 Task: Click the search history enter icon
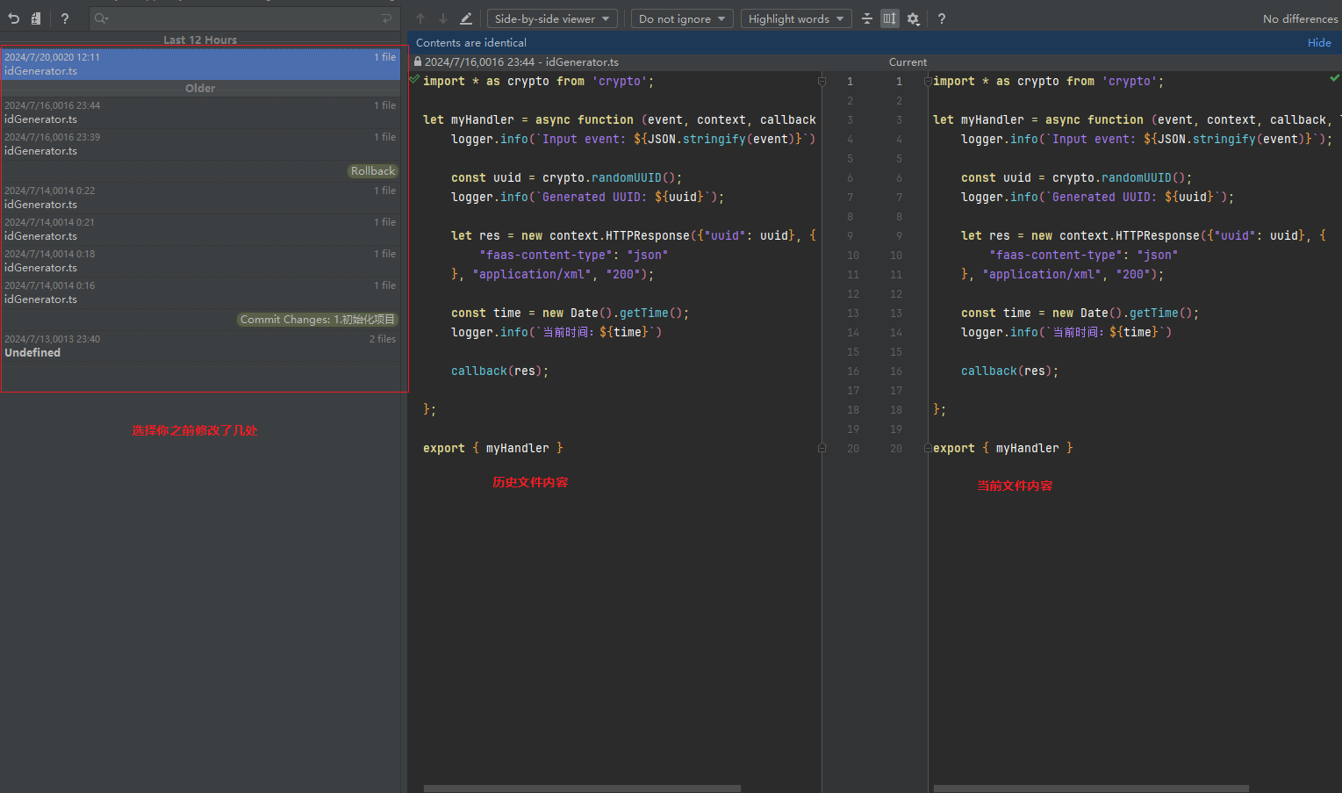387,18
